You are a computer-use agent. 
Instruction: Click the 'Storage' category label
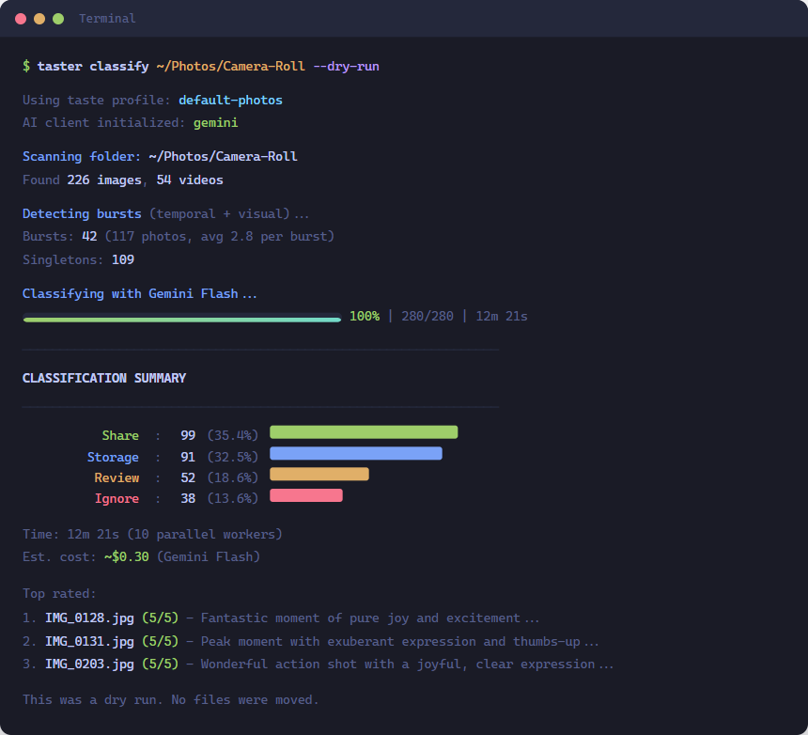pyautogui.click(x=113, y=457)
